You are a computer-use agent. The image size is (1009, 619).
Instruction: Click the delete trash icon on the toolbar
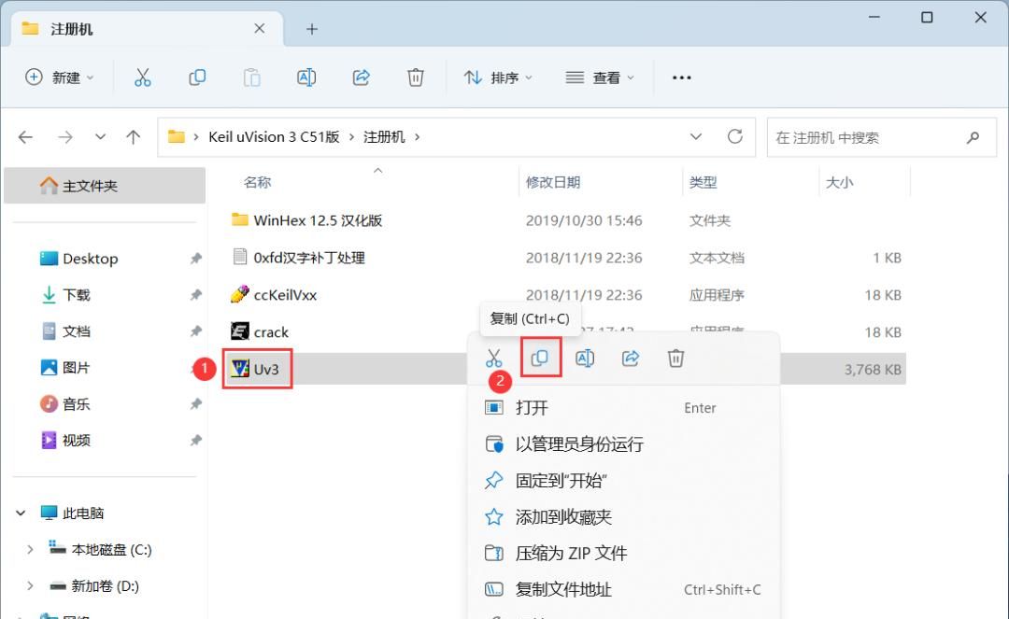[x=415, y=77]
